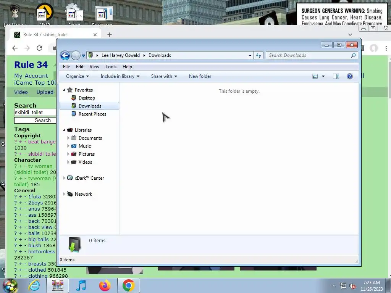Image resolution: width=391 pixels, height=293 pixels.
Task: Open the recent pages dropdown arrow
Action: (x=83, y=56)
